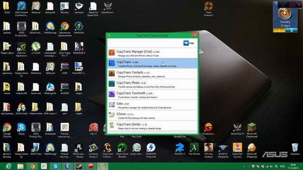Open Steam from the taskbar
303x170 pixels.
coord(79,166)
